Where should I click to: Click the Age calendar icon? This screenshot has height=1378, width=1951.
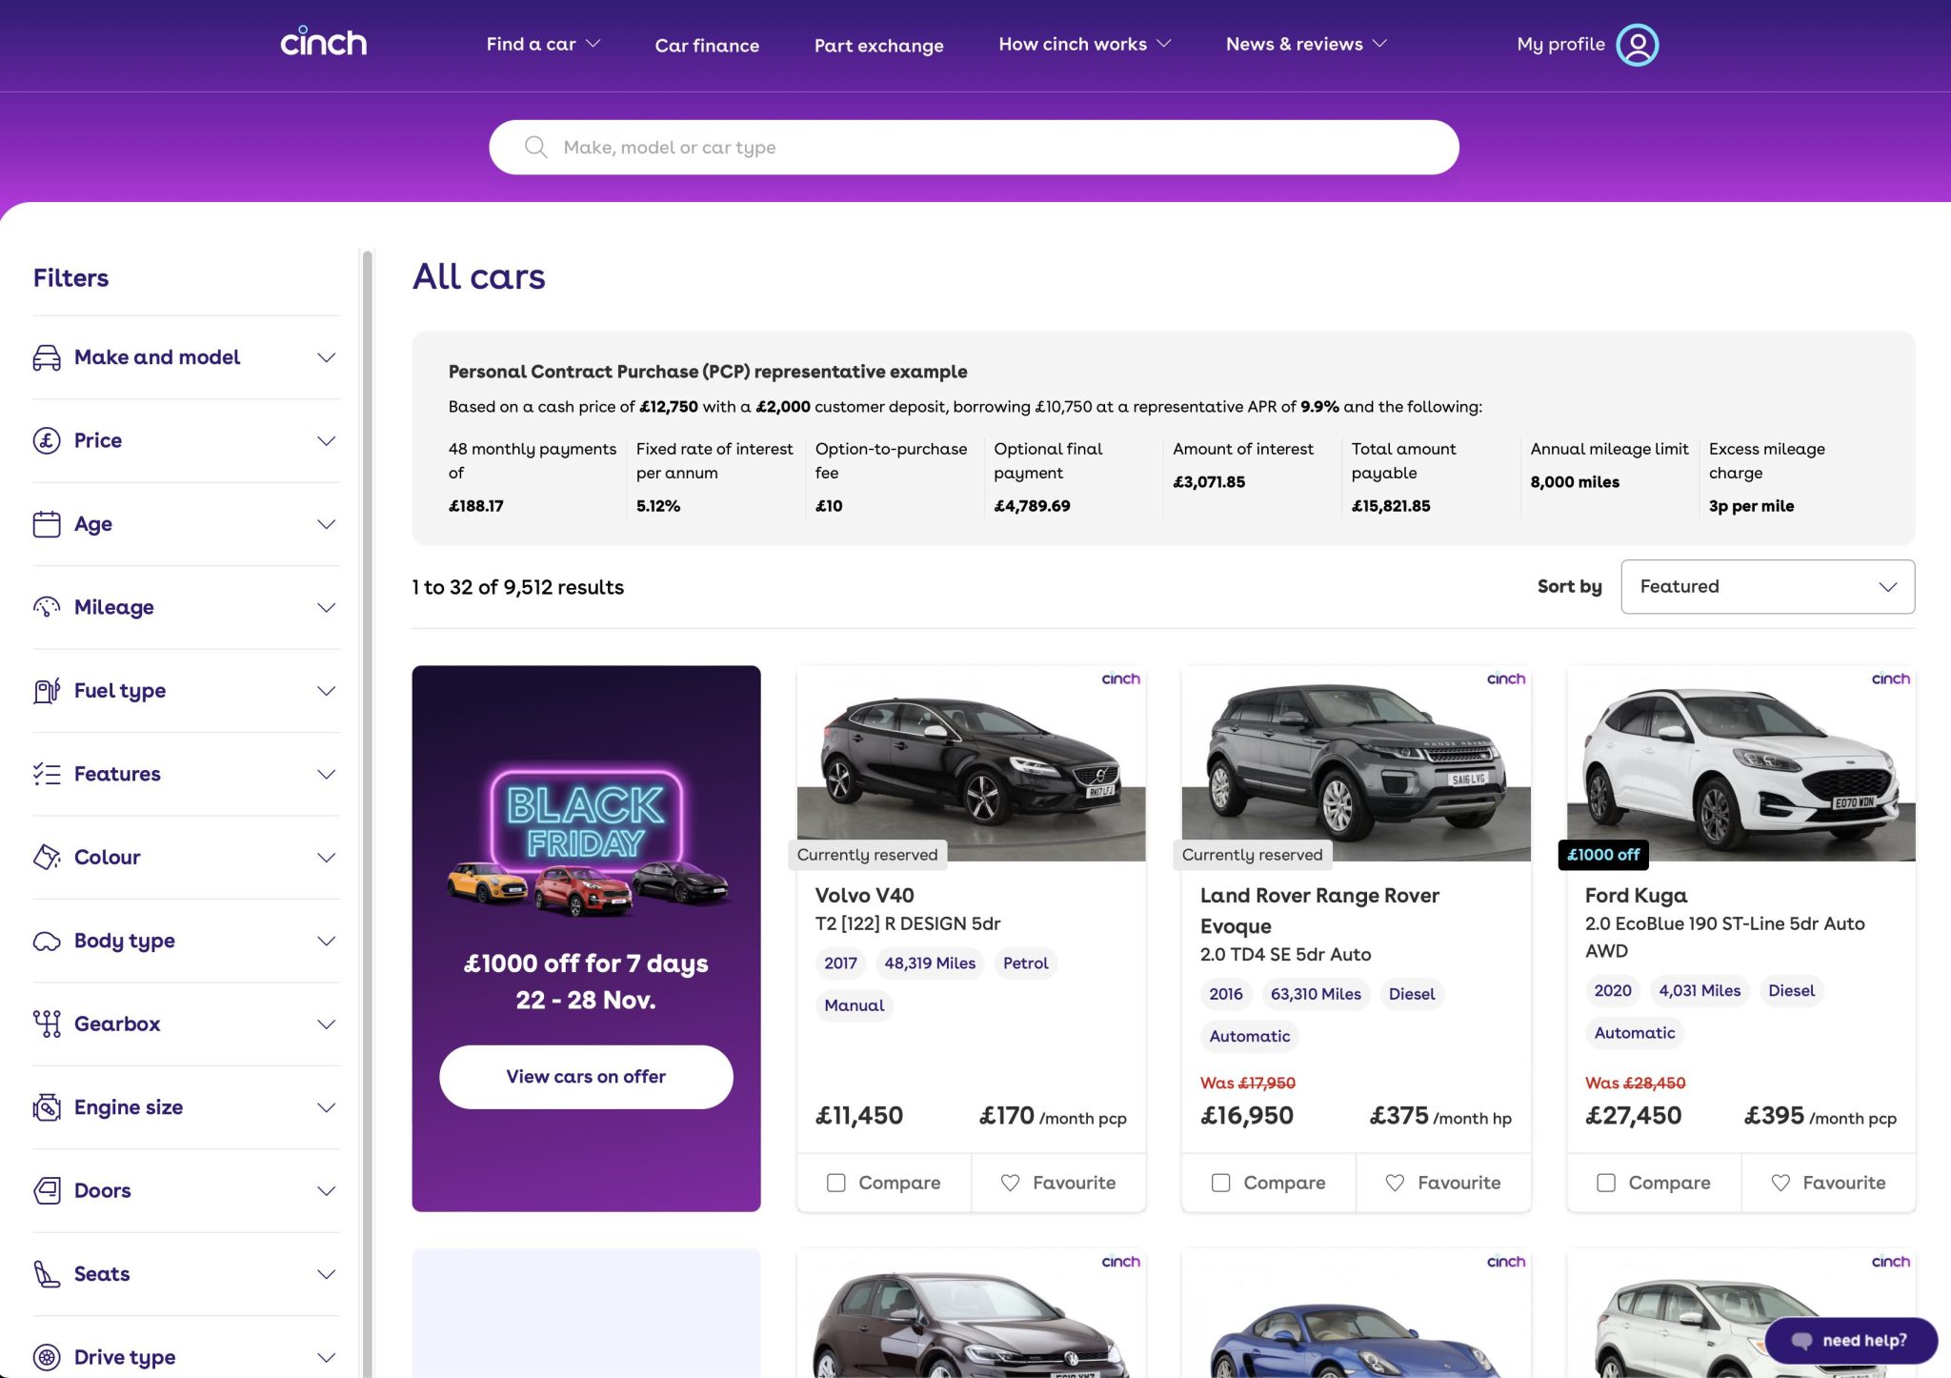pyautogui.click(x=46, y=524)
